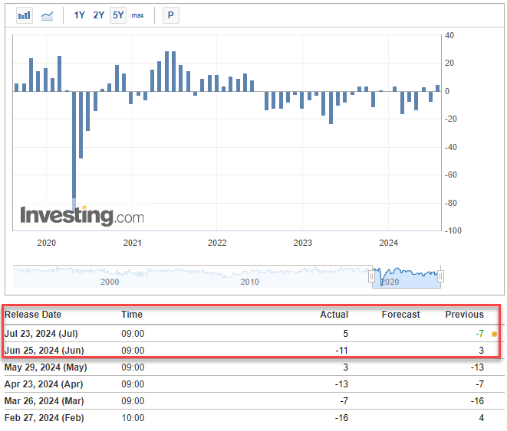Click the orange revision dot beside -7
Viewport: 507px width, 431px height.
coord(494,335)
